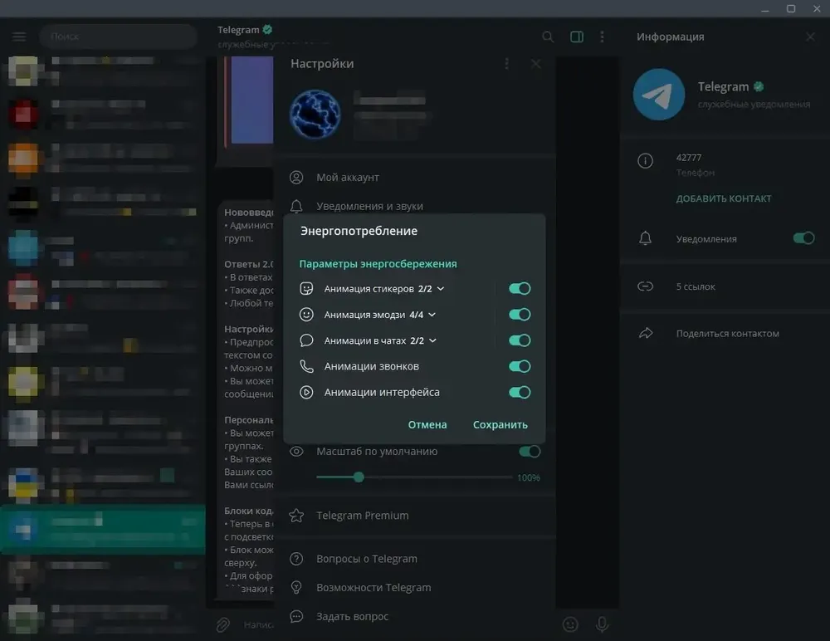The image size is (830, 641).
Task: Open the hamburger main menu icon
Action: click(19, 37)
